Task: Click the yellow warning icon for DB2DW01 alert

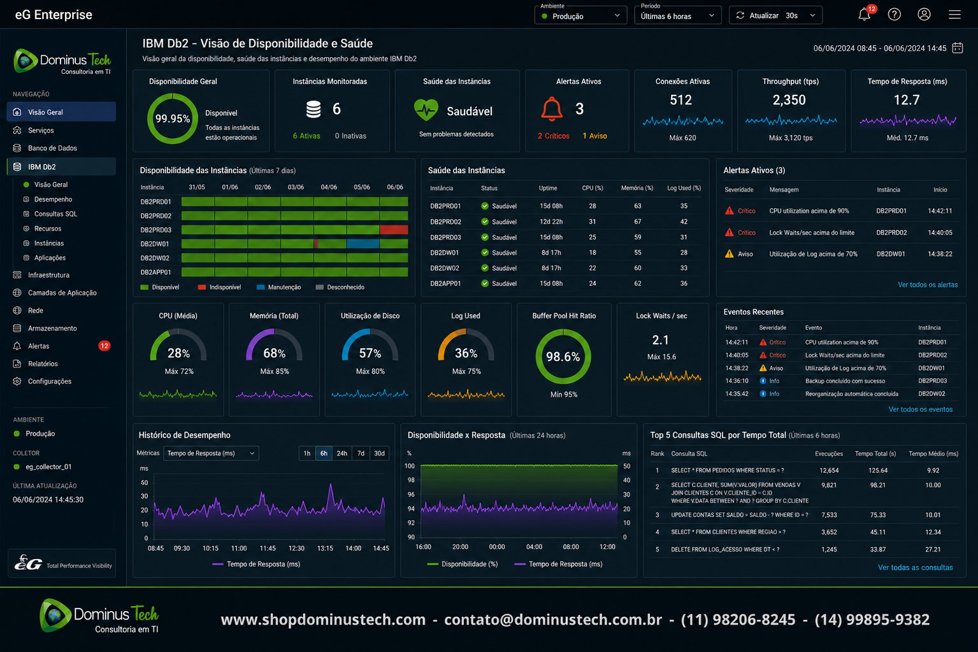Action: point(730,253)
